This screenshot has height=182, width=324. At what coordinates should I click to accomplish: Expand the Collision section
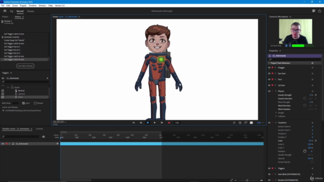(276, 116)
